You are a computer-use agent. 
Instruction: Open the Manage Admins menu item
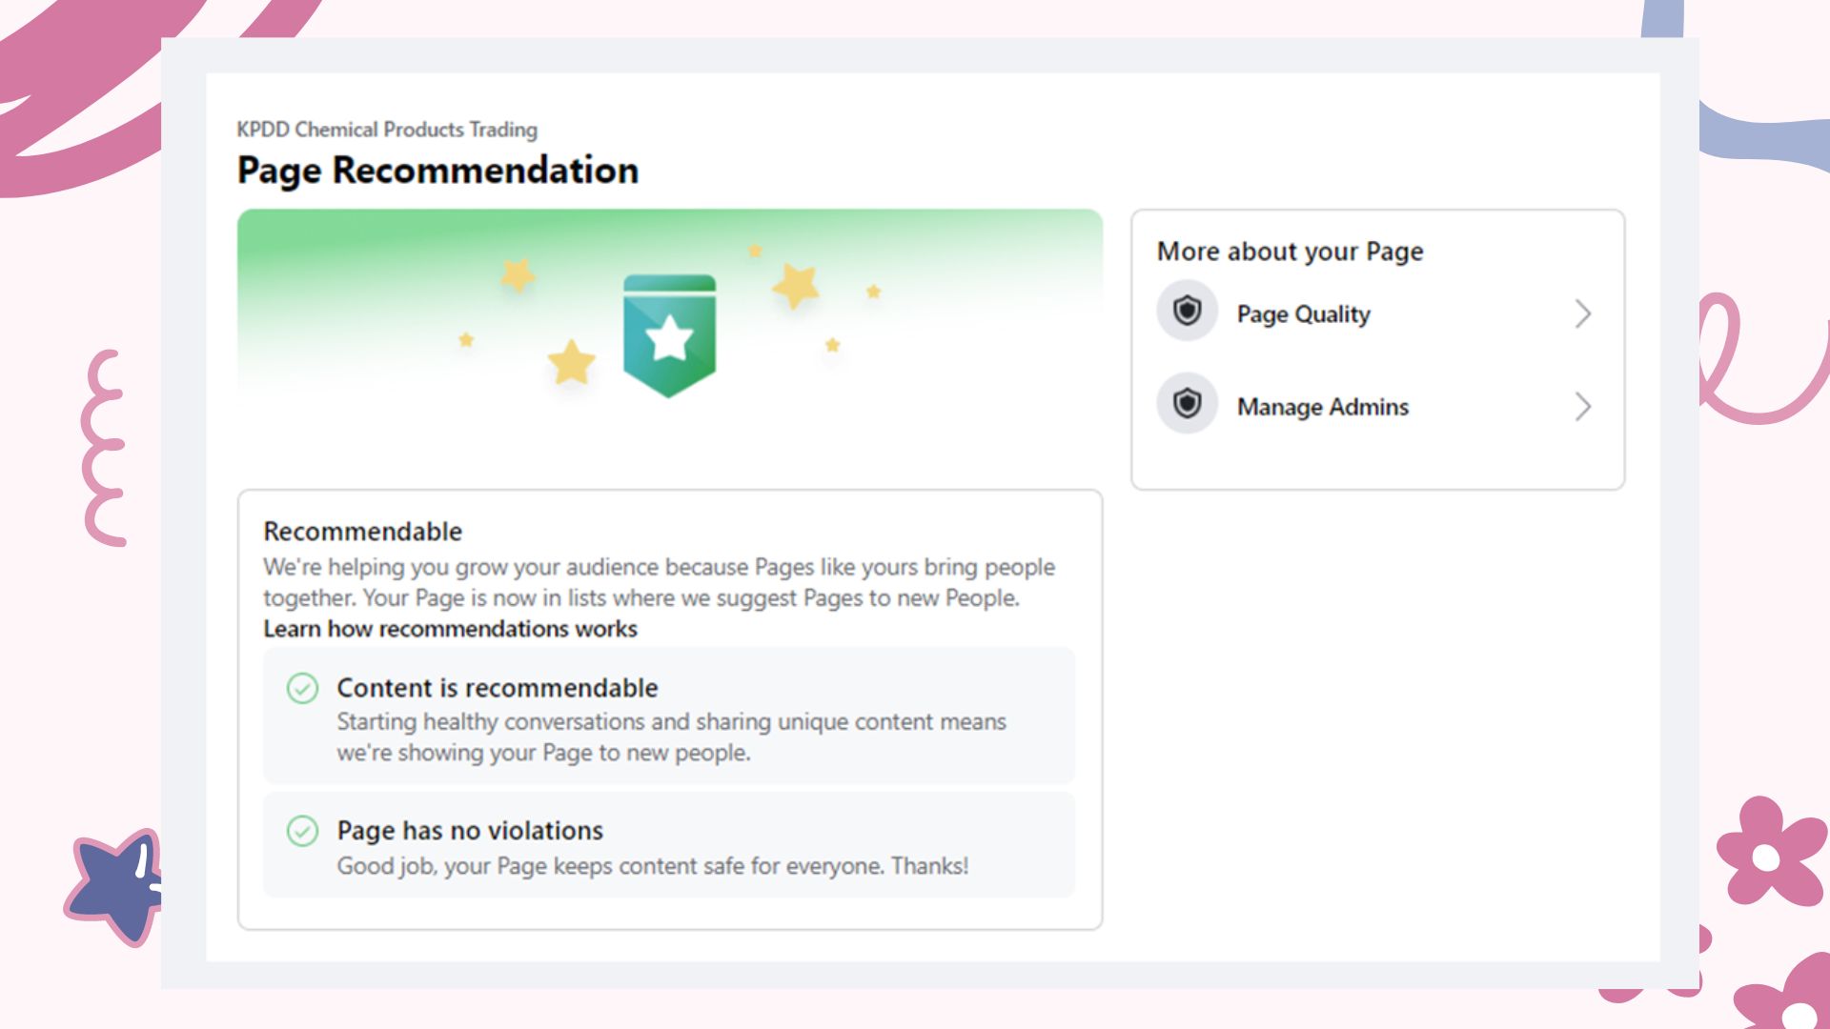click(1322, 407)
